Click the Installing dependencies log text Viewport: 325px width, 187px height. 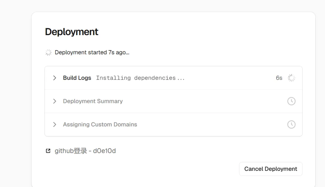140,78
